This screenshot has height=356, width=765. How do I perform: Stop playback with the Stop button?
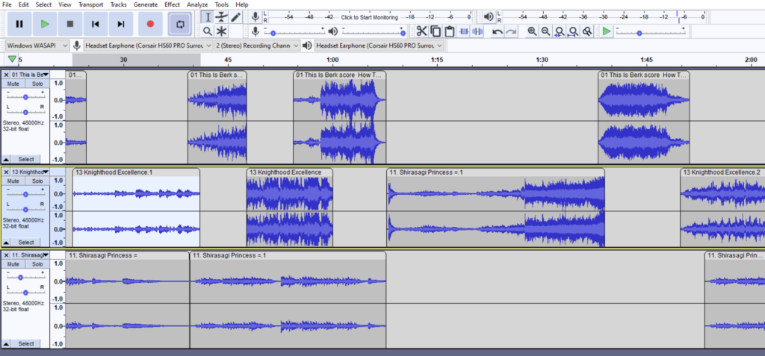coord(70,24)
